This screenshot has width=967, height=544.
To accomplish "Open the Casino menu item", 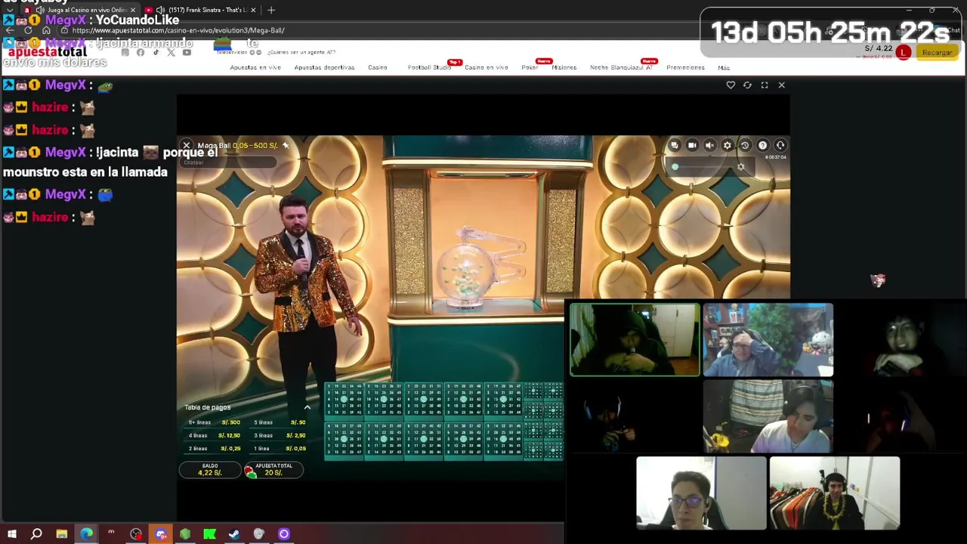I will coord(377,68).
